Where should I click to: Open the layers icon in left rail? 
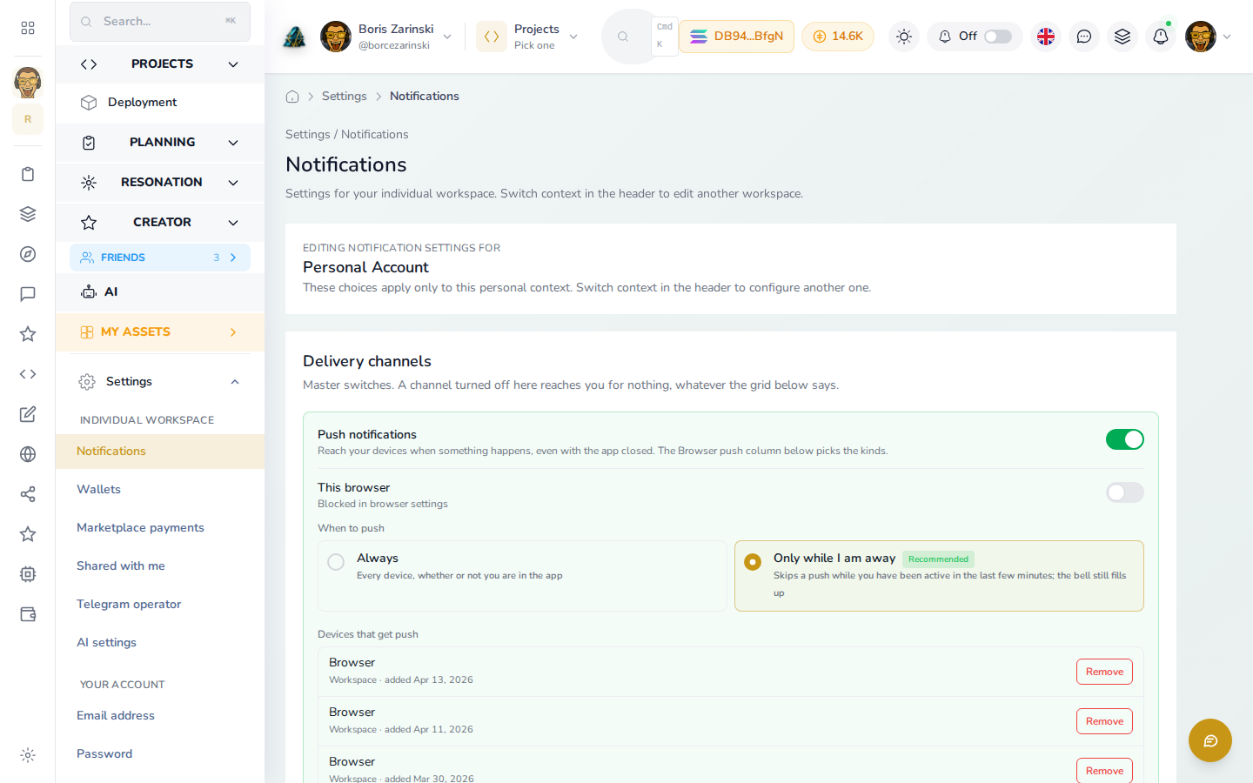click(x=28, y=214)
